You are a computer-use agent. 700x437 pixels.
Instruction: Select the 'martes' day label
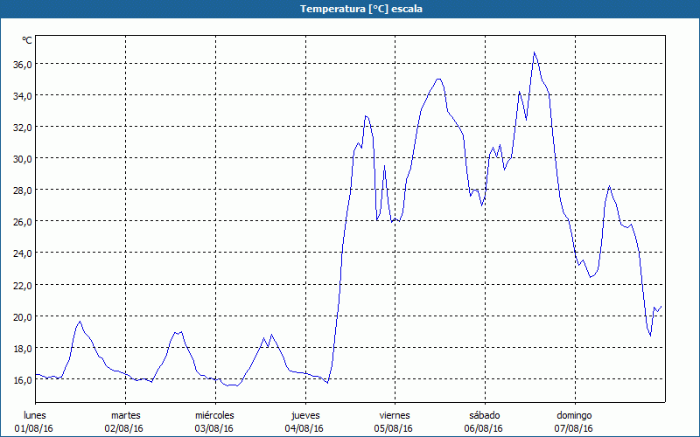point(125,415)
